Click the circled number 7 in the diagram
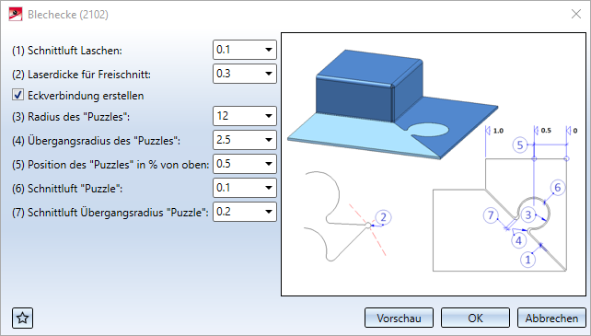The image size is (591, 336). point(491,215)
